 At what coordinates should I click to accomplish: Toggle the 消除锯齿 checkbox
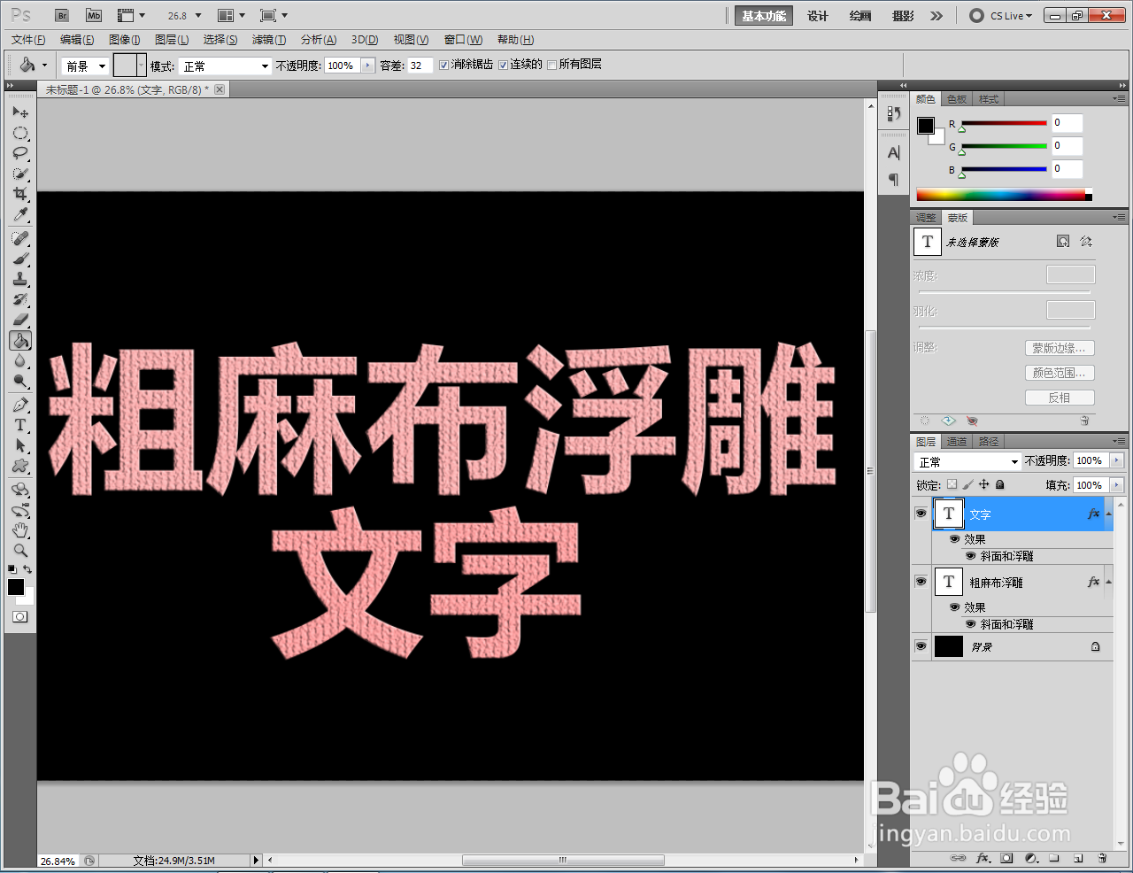coord(443,65)
